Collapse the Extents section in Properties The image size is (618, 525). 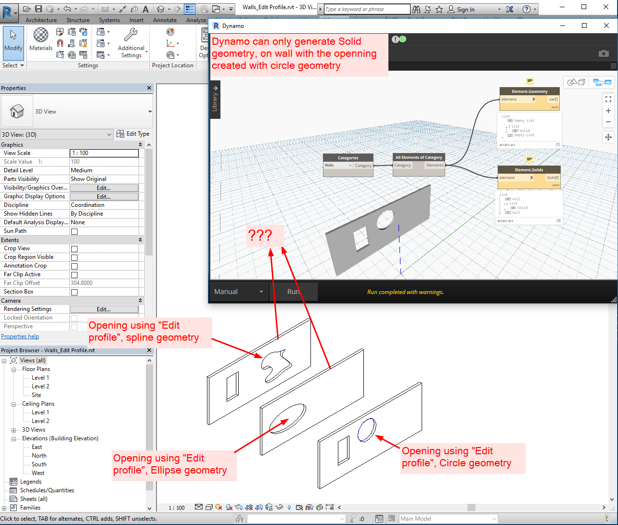(x=141, y=240)
